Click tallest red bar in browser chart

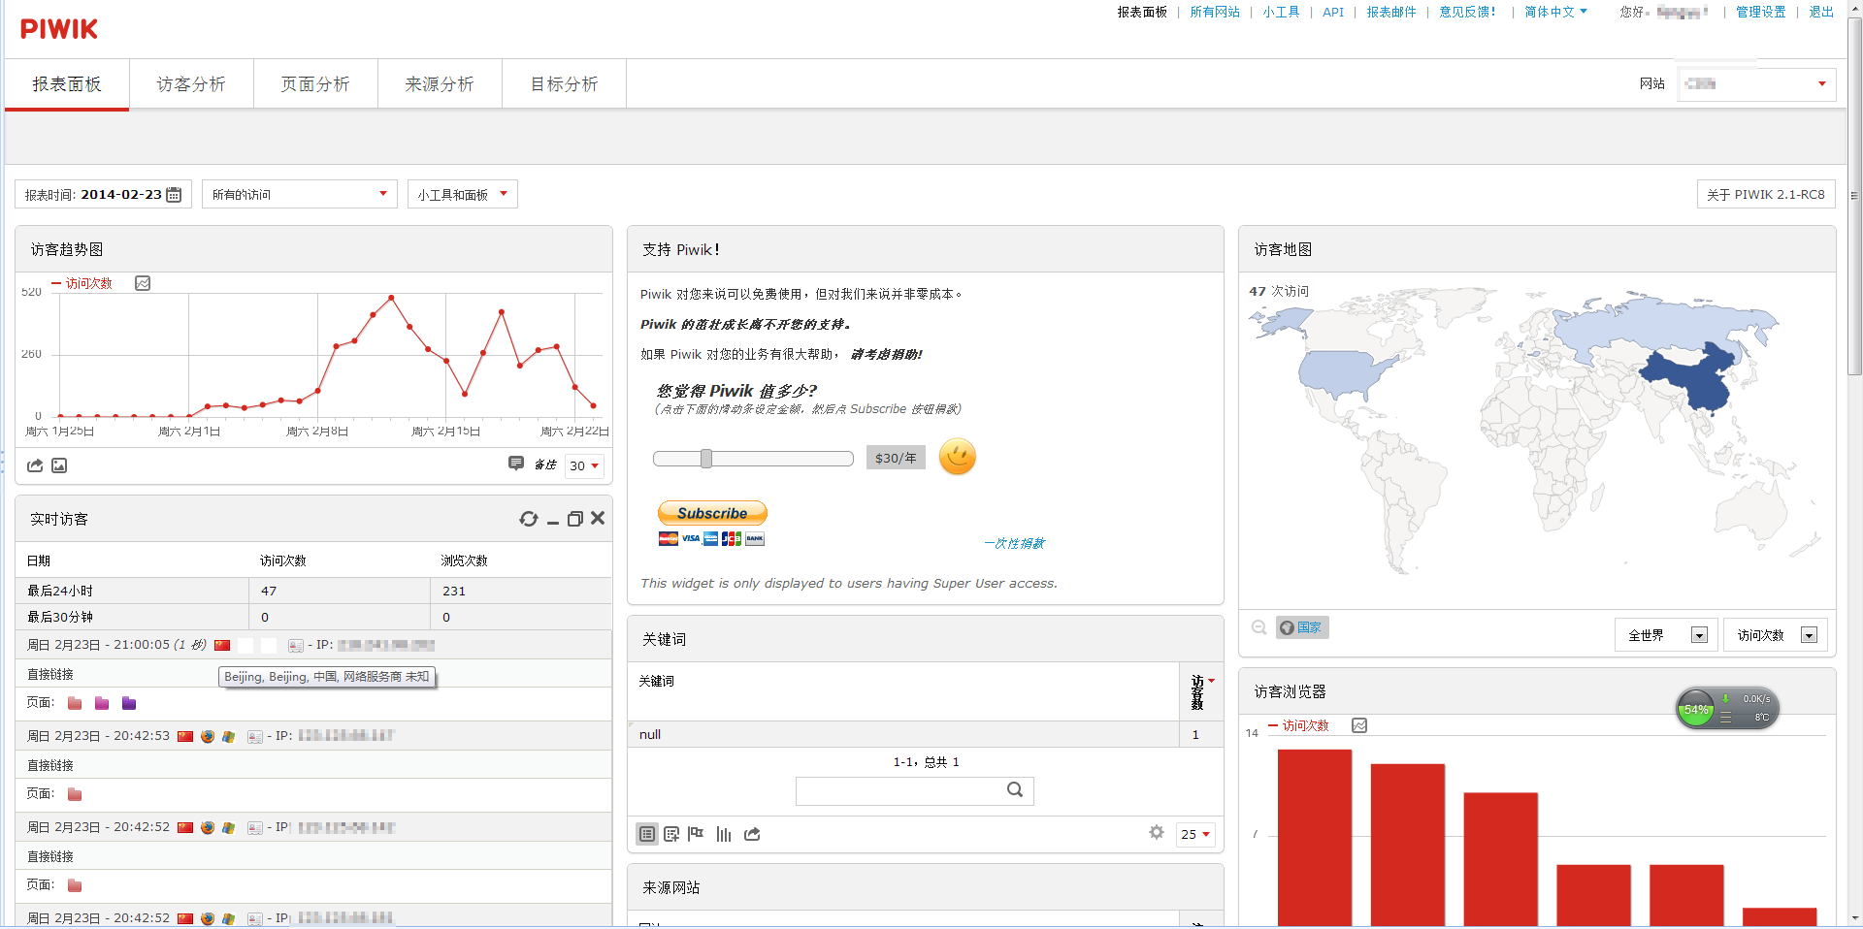(1314, 837)
